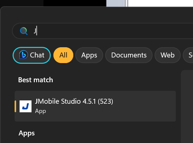Open the Bing Chat filter
This screenshot has height=143, width=193.
click(32, 55)
